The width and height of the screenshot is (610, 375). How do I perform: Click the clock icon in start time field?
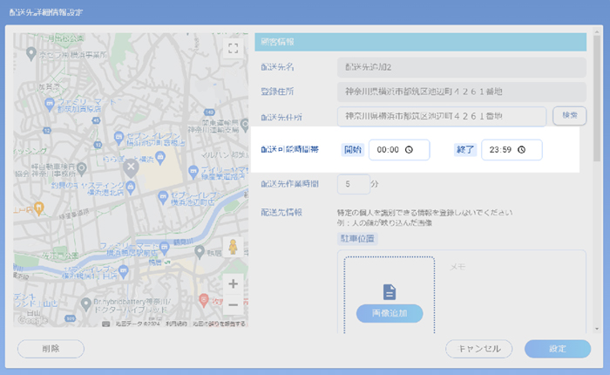pos(409,150)
